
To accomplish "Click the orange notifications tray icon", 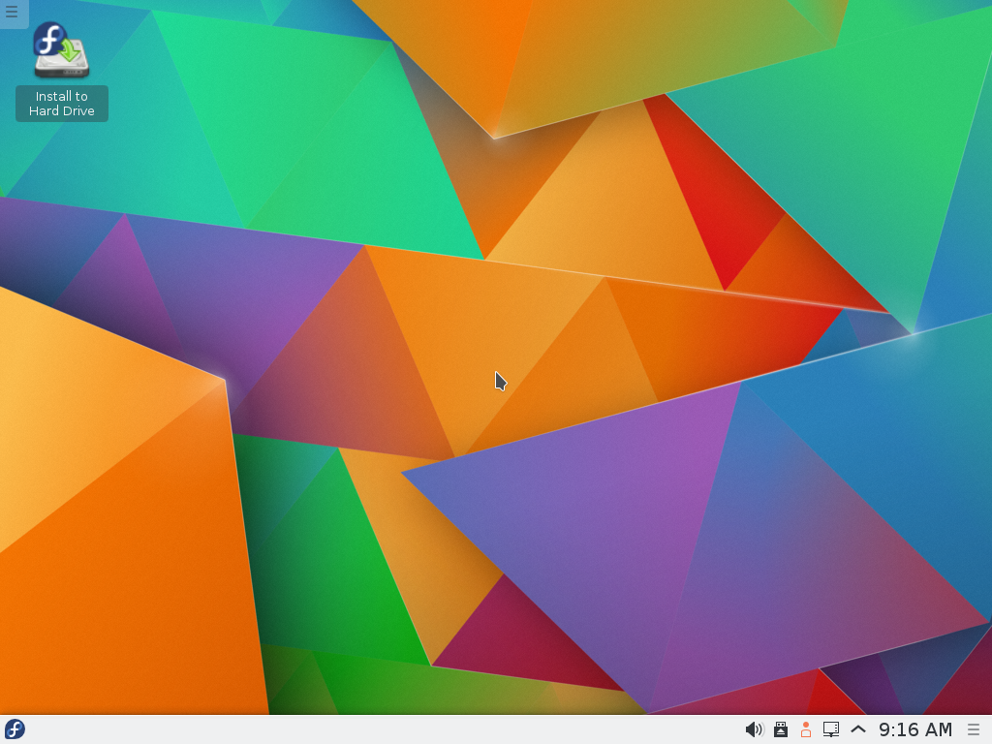I will [x=806, y=729].
